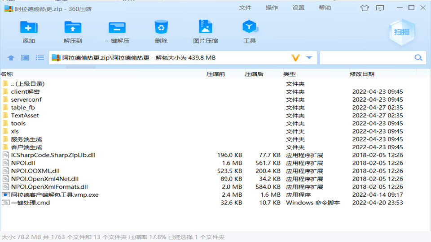Image resolution: width=431 pixels, height=242 pixels.
Task: Click the 561.7 KB compressed size cell
Action: point(268,163)
